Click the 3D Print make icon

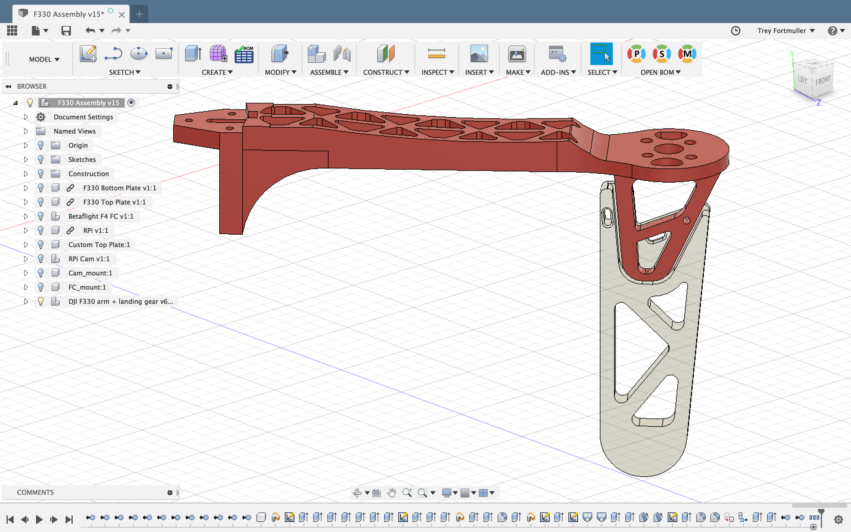tap(517, 54)
